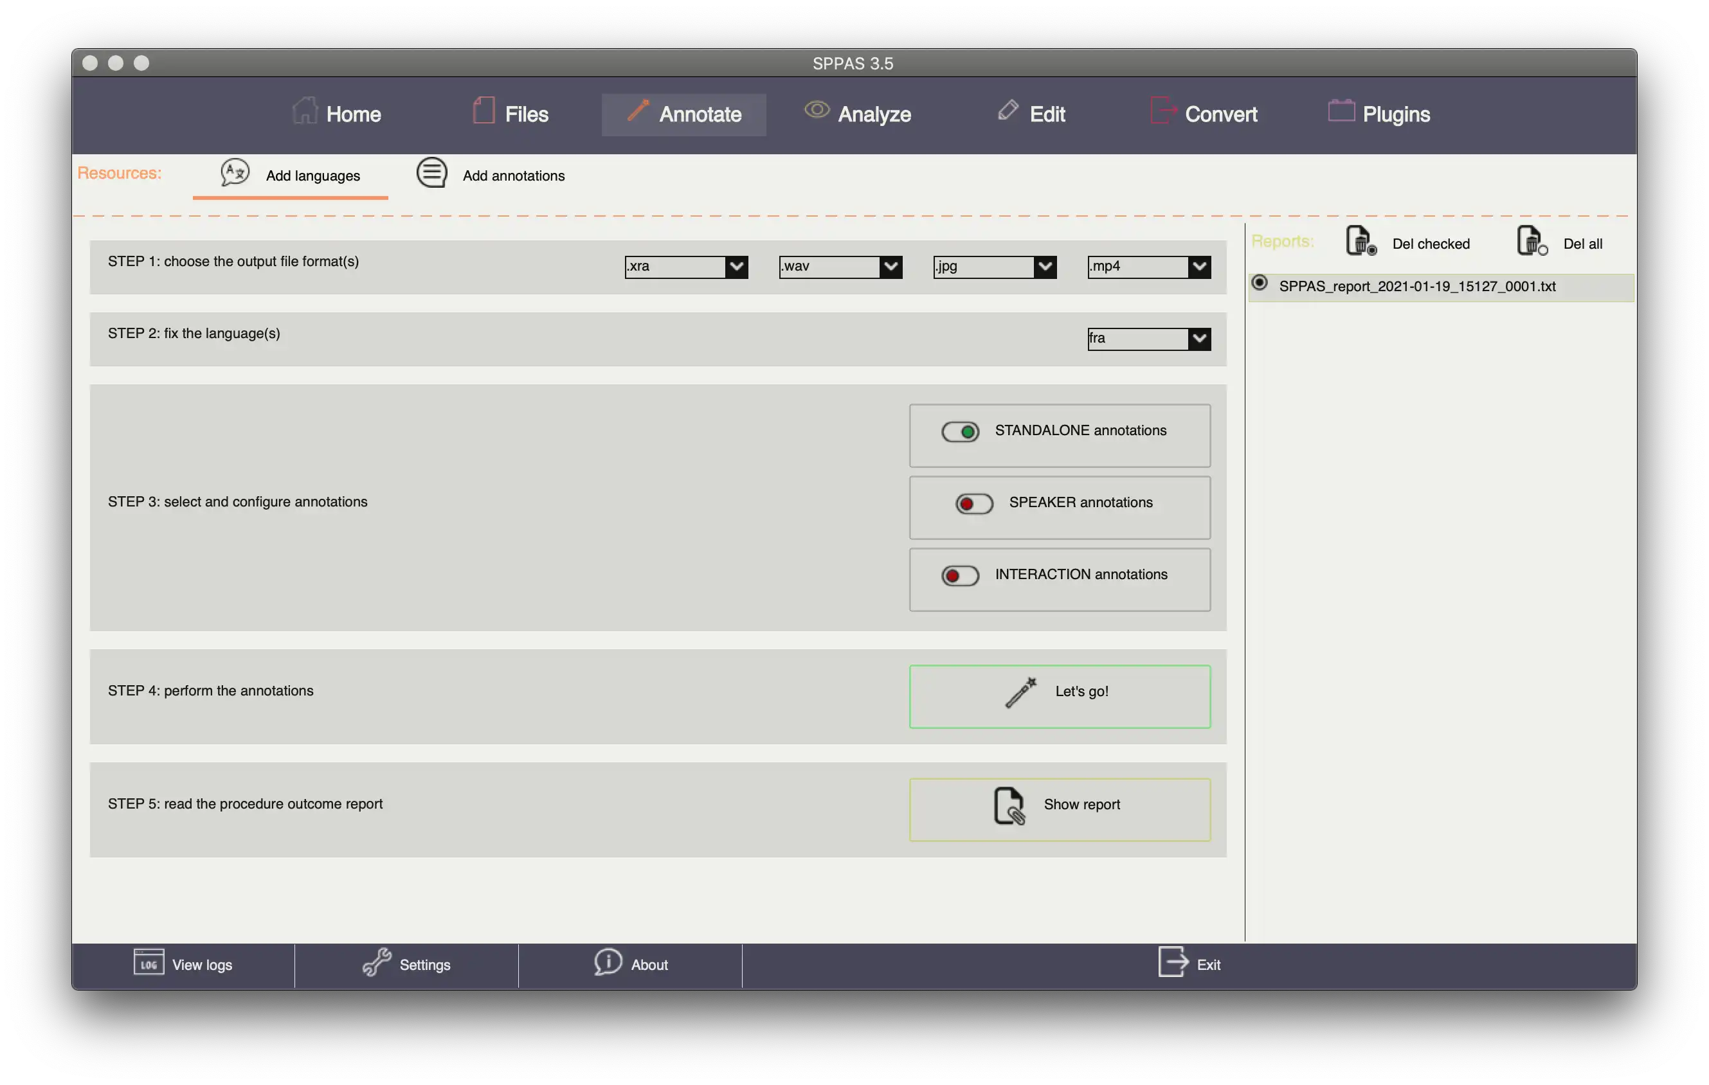Click the About info bubble icon
This screenshot has height=1085, width=1709.
[608, 962]
